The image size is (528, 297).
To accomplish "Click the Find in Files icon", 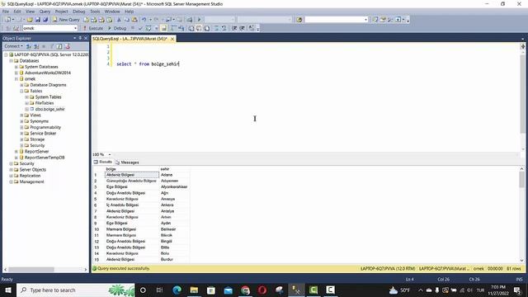I will tap(299, 20).
